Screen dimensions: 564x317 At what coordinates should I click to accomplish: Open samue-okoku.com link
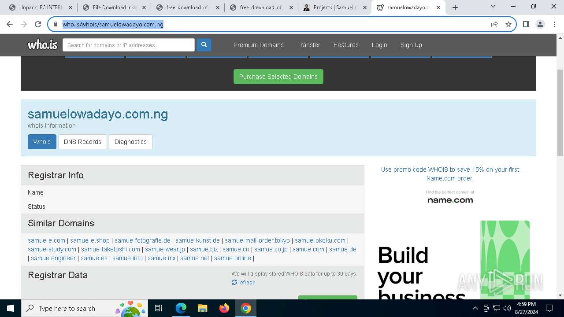tap(320, 240)
